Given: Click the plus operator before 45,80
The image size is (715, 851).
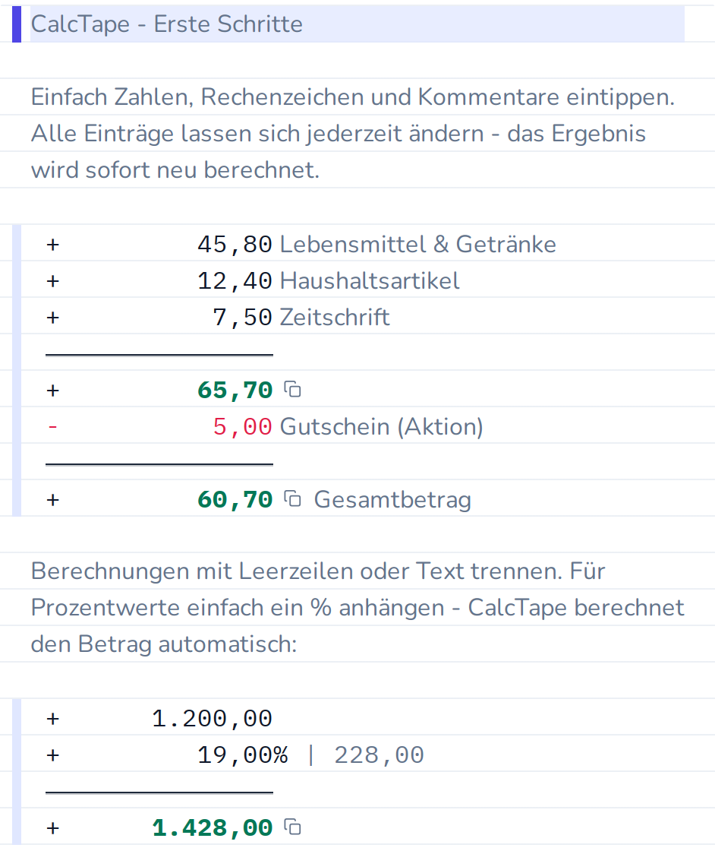Looking at the screenshot, I should click(52, 244).
